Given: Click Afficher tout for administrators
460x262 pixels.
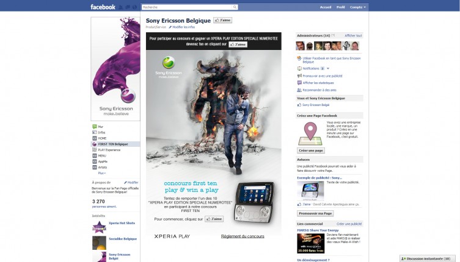Looking at the screenshot, I should 353,36.
